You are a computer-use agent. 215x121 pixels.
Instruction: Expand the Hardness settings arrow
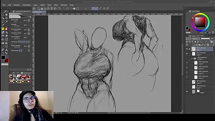29,42
